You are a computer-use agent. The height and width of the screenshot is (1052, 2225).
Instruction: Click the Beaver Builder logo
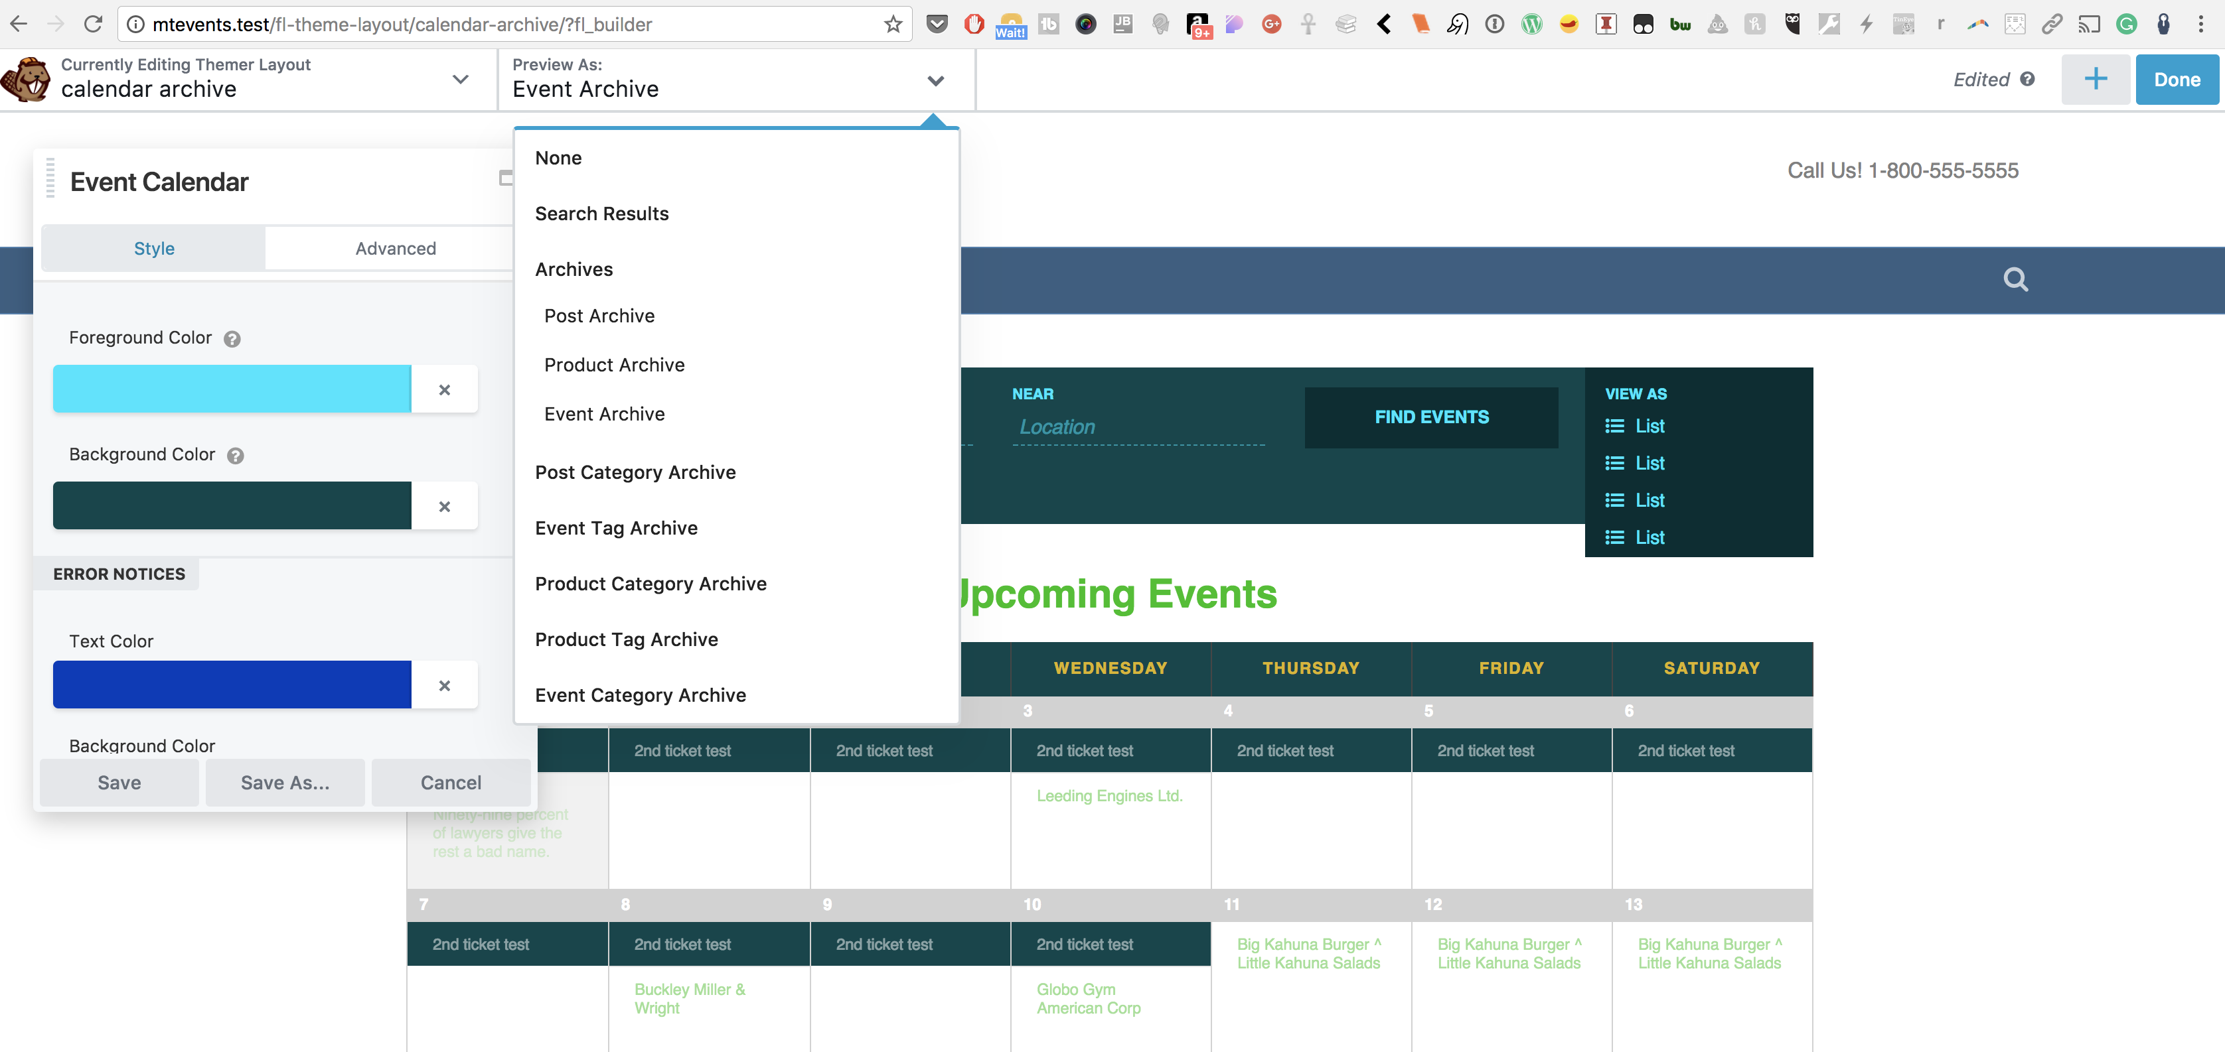point(26,80)
